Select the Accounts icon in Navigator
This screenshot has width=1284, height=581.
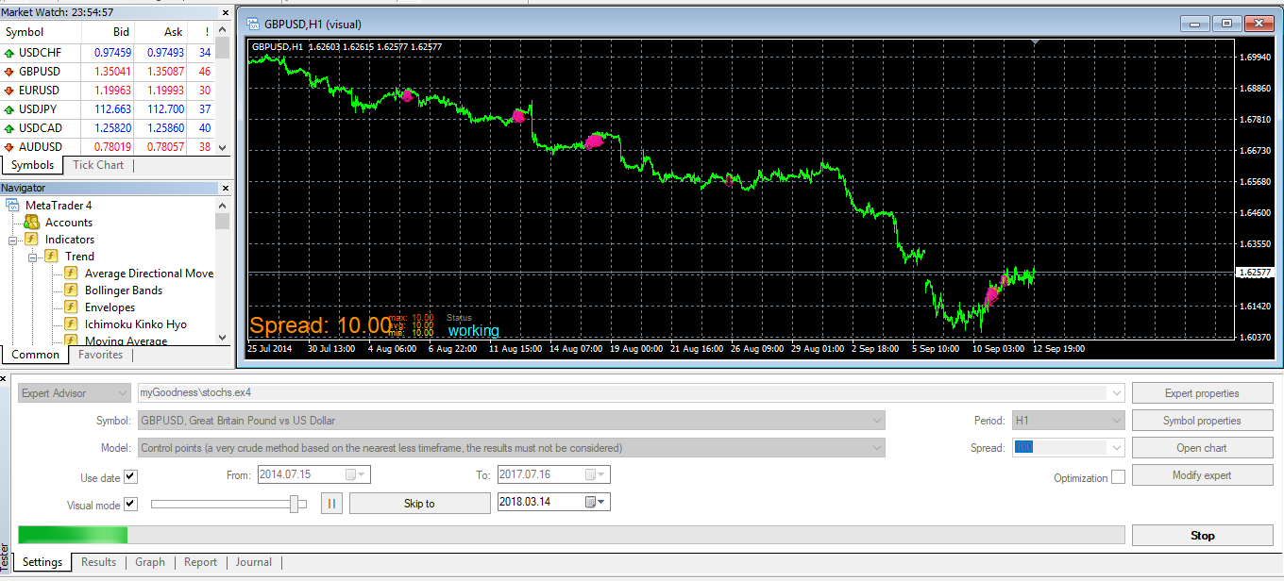pos(31,223)
